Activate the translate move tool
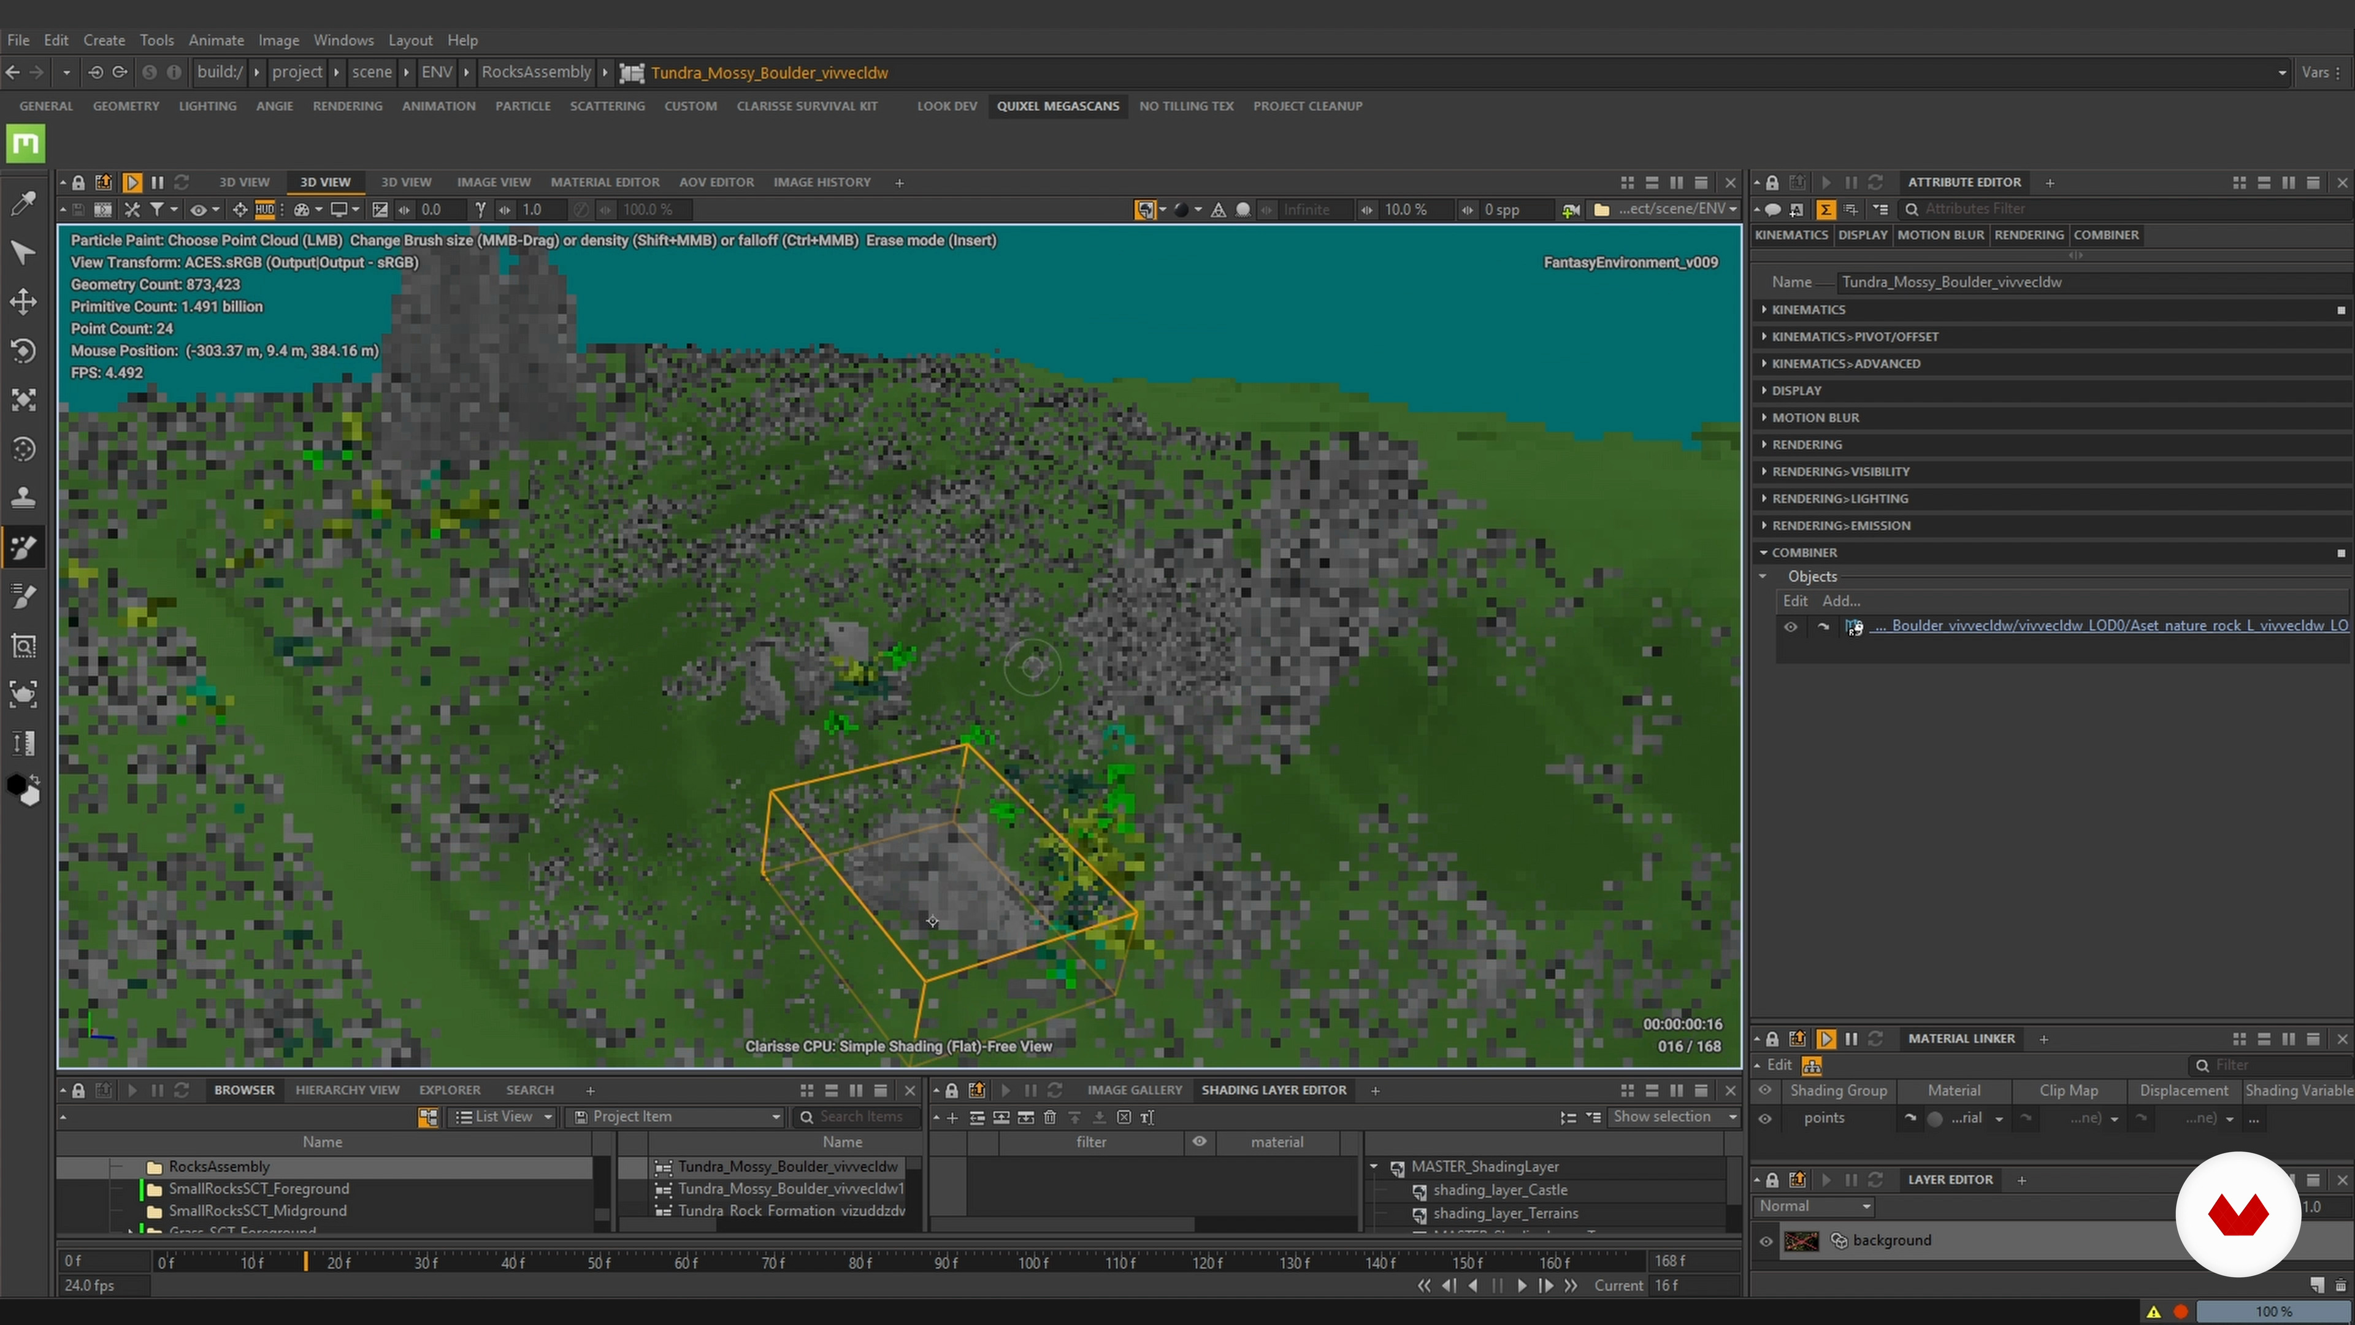This screenshot has height=1325, width=2355. click(23, 302)
